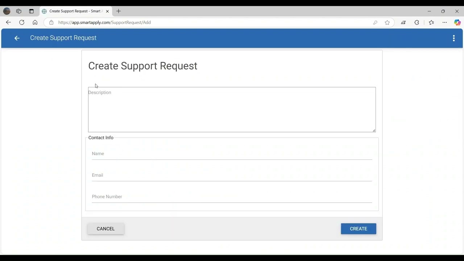Screen dimensions: 464x261
Task: Open Workspaces icon in title bar
Action: [x=19, y=11]
